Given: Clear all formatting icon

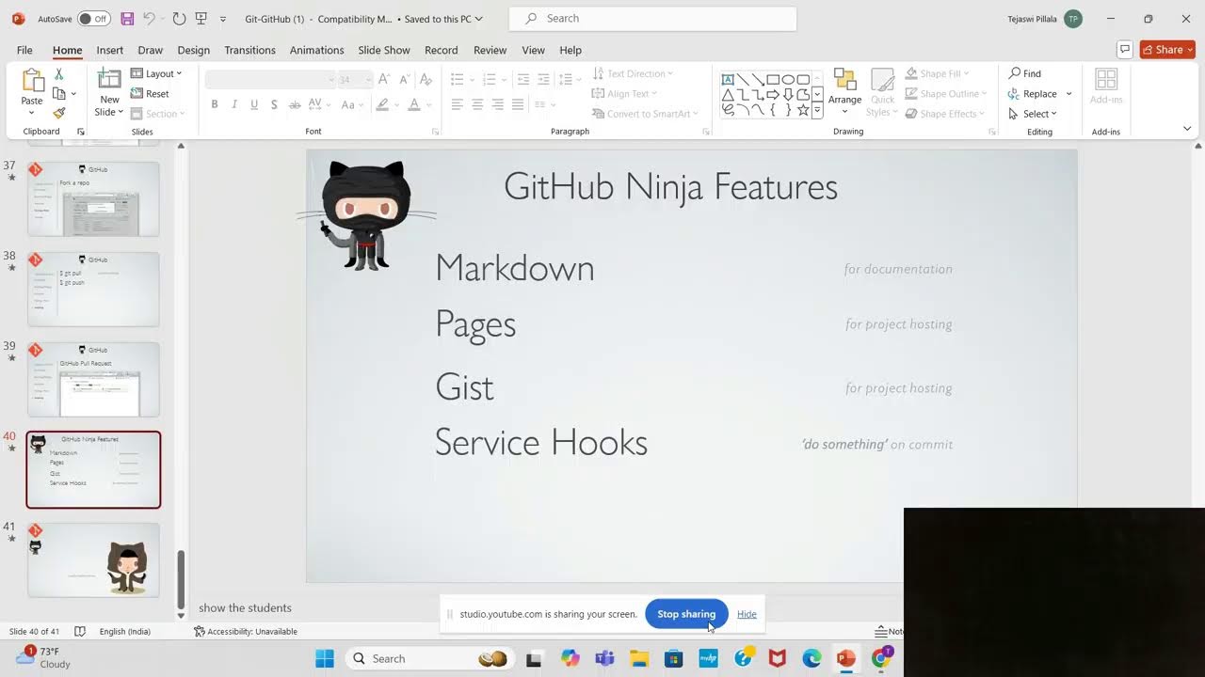Looking at the screenshot, I should coord(426,80).
